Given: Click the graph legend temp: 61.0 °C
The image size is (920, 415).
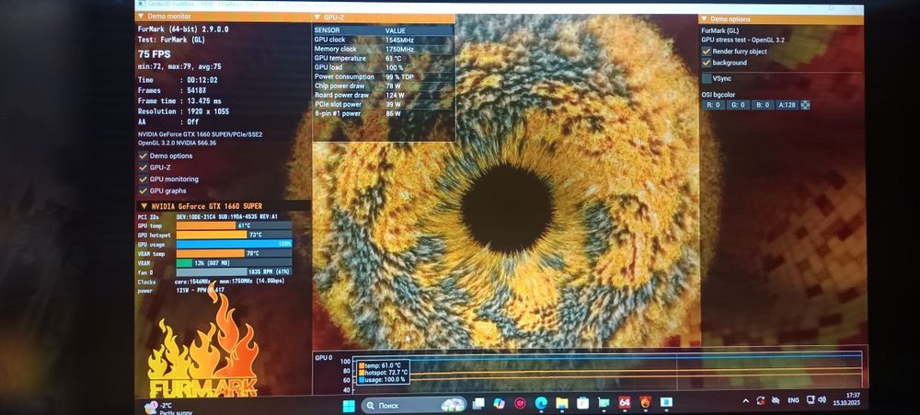Looking at the screenshot, I should (x=380, y=365).
